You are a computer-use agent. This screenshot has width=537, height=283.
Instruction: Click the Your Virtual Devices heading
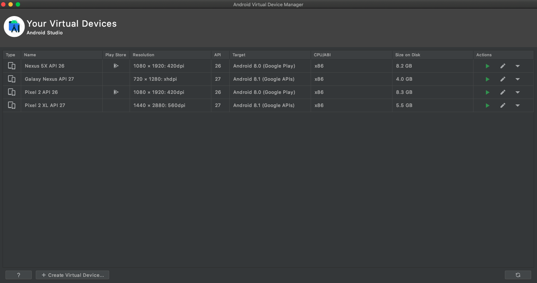[72, 24]
